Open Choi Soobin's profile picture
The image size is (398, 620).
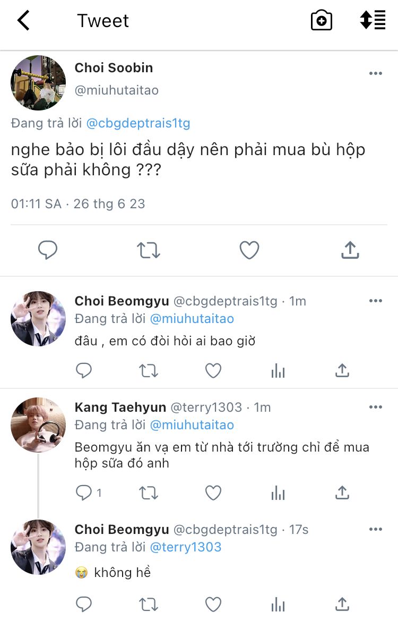(38, 83)
